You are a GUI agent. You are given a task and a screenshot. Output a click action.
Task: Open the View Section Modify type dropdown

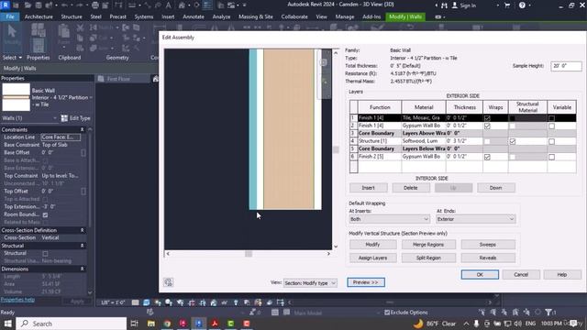[310, 283]
